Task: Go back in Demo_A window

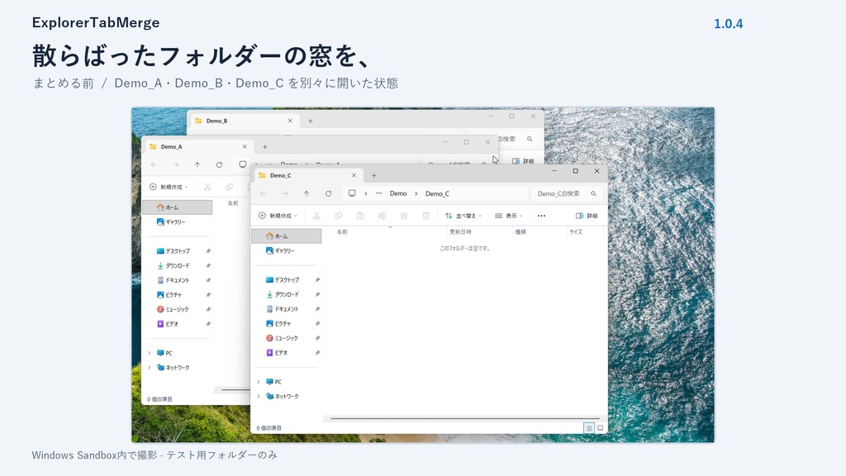Action: (154, 165)
